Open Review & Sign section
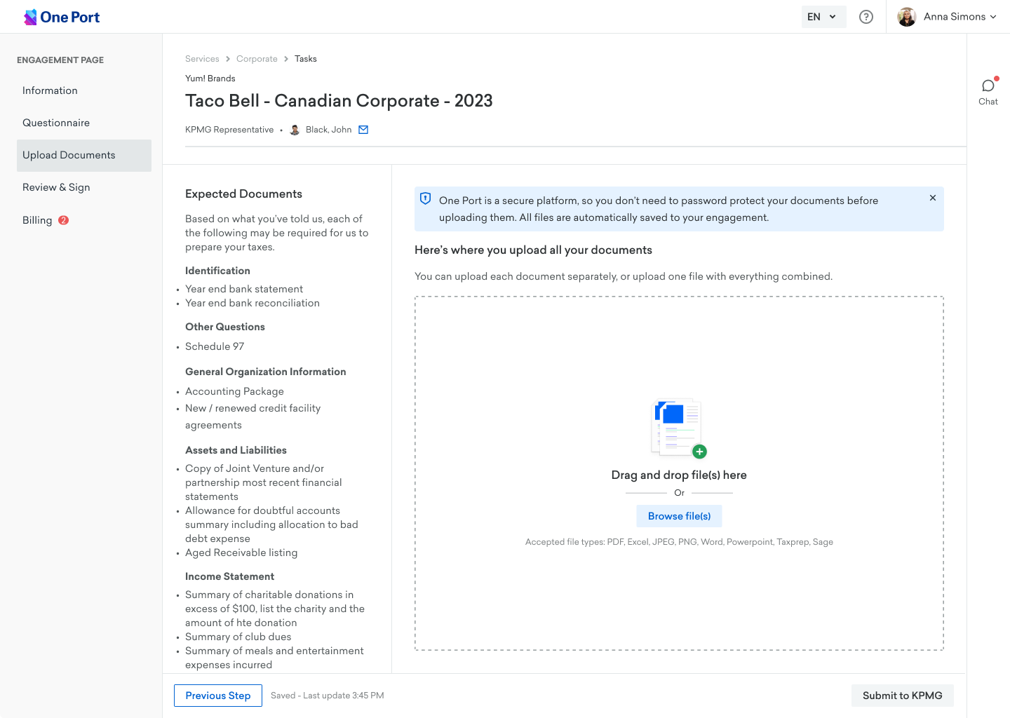The width and height of the screenshot is (1010, 718). pos(84,187)
